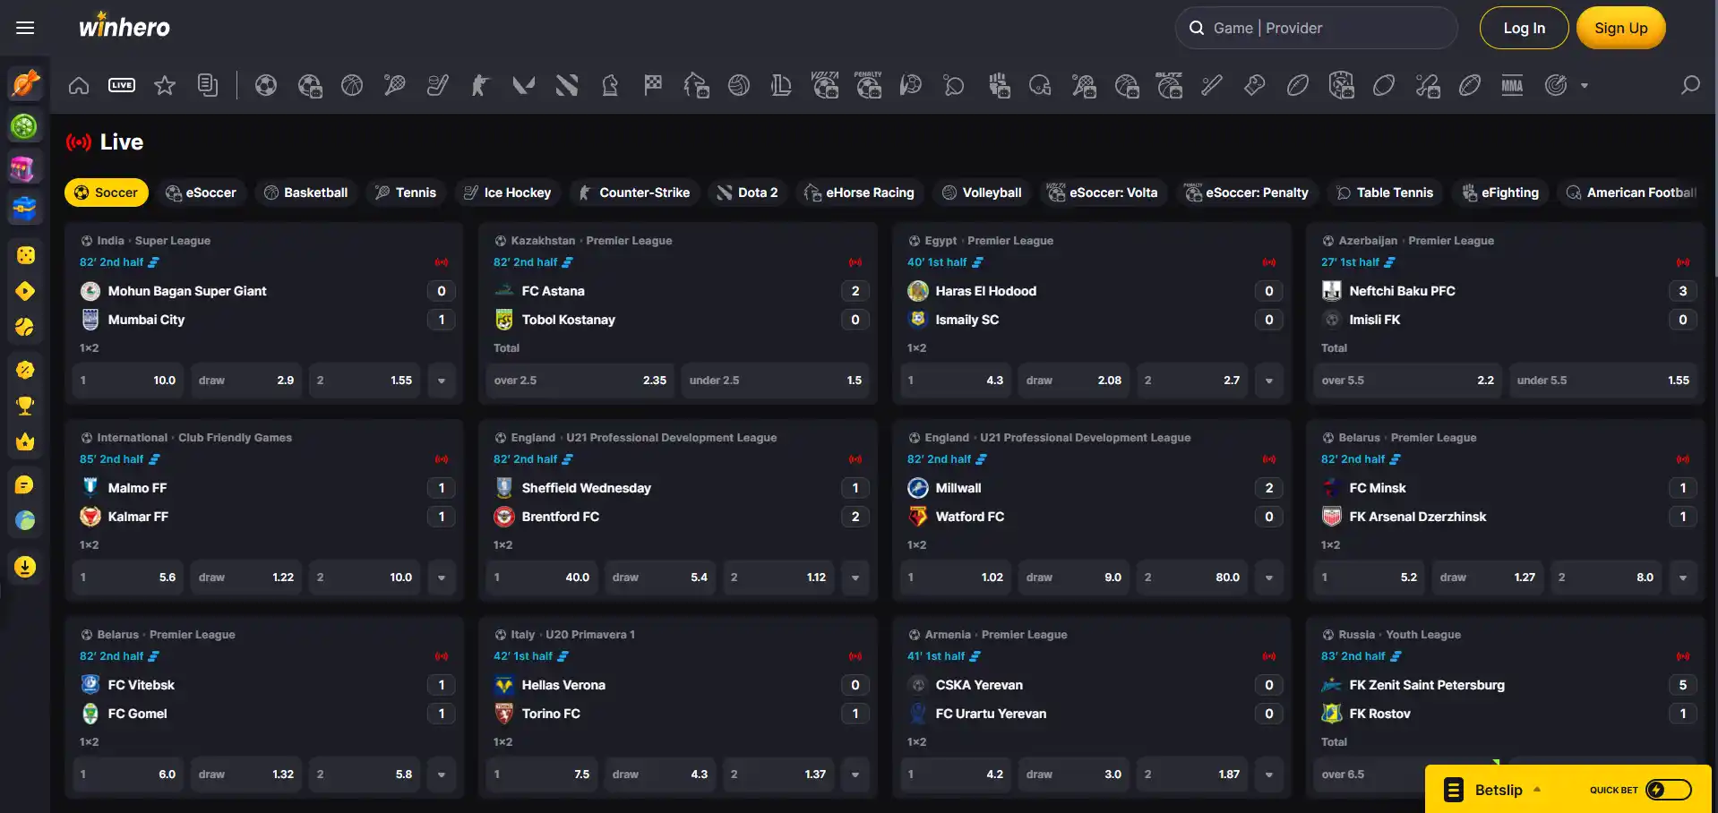1718x813 pixels.
Task: Open the bet history documents icon
Action: tap(208, 85)
